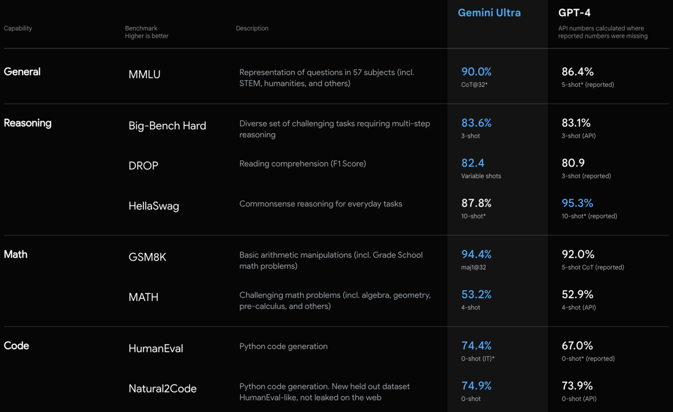Select the "Gemini Ultra" column heading
673x412 pixels.
pos(489,12)
